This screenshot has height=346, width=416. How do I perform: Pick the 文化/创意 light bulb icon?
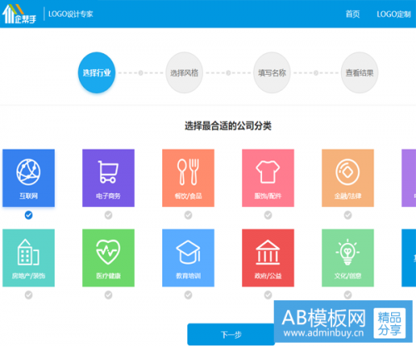point(348,252)
